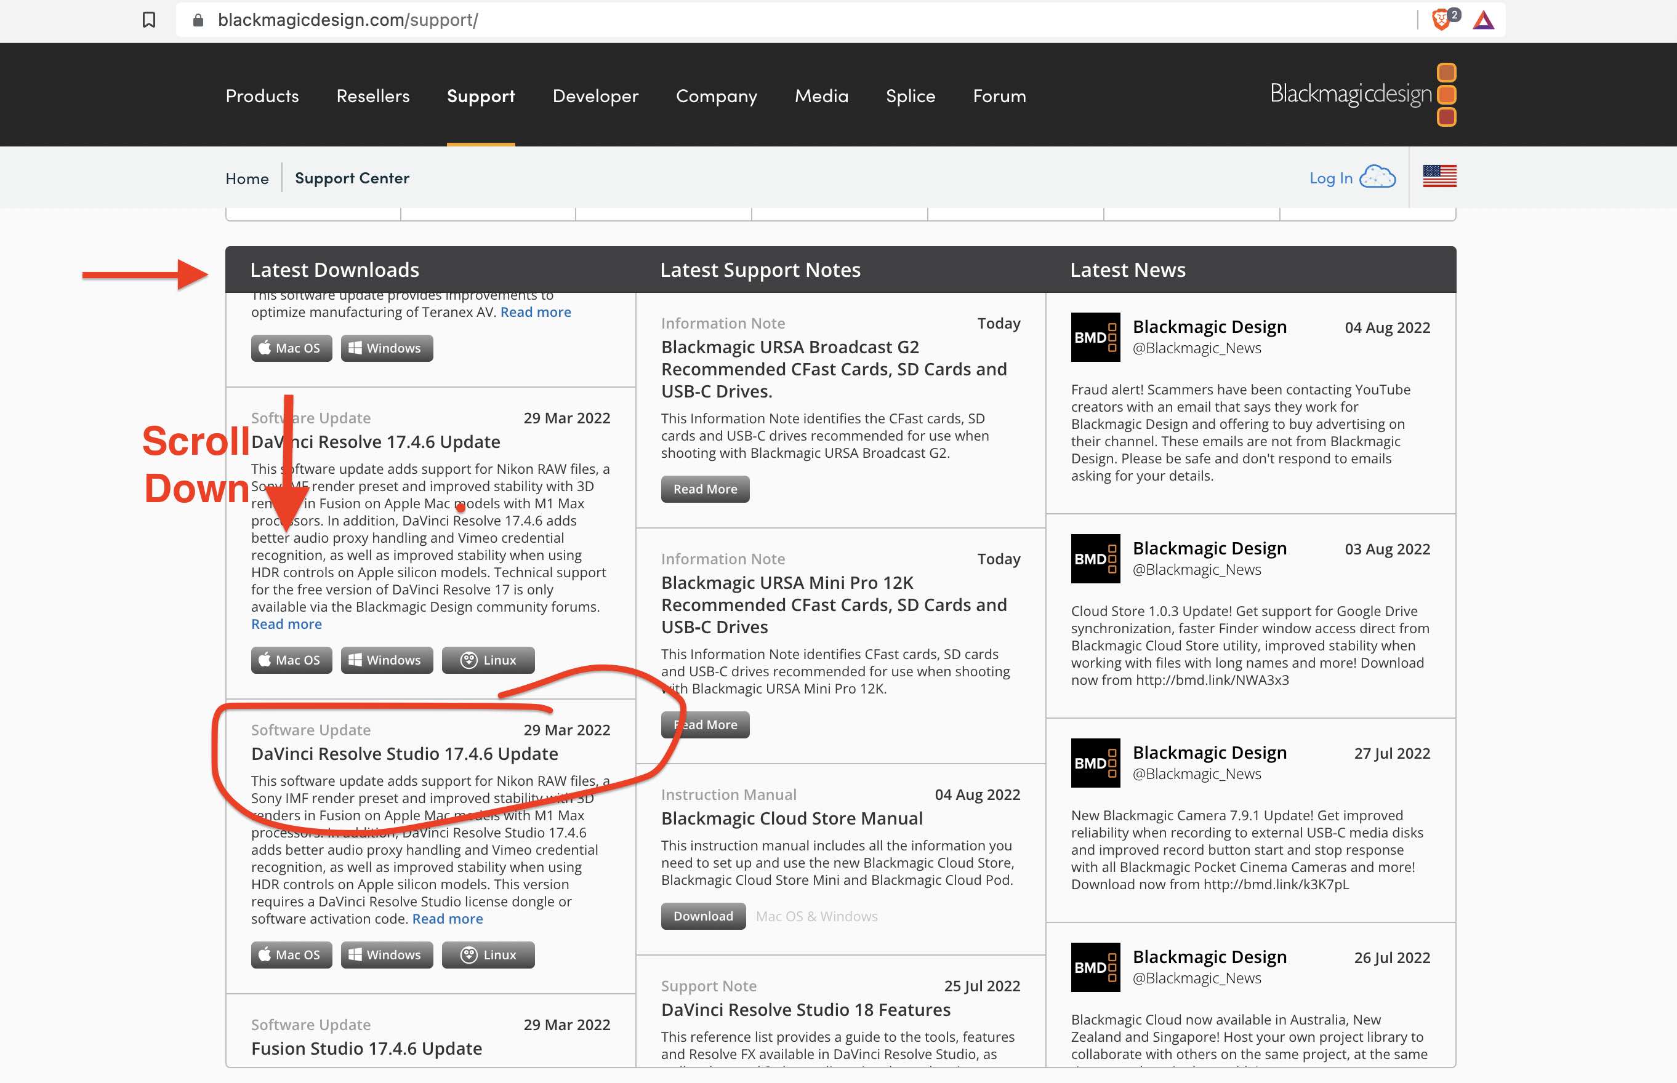Open Fusion Studio 17.4.6 Update title

(x=366, y=1049)
